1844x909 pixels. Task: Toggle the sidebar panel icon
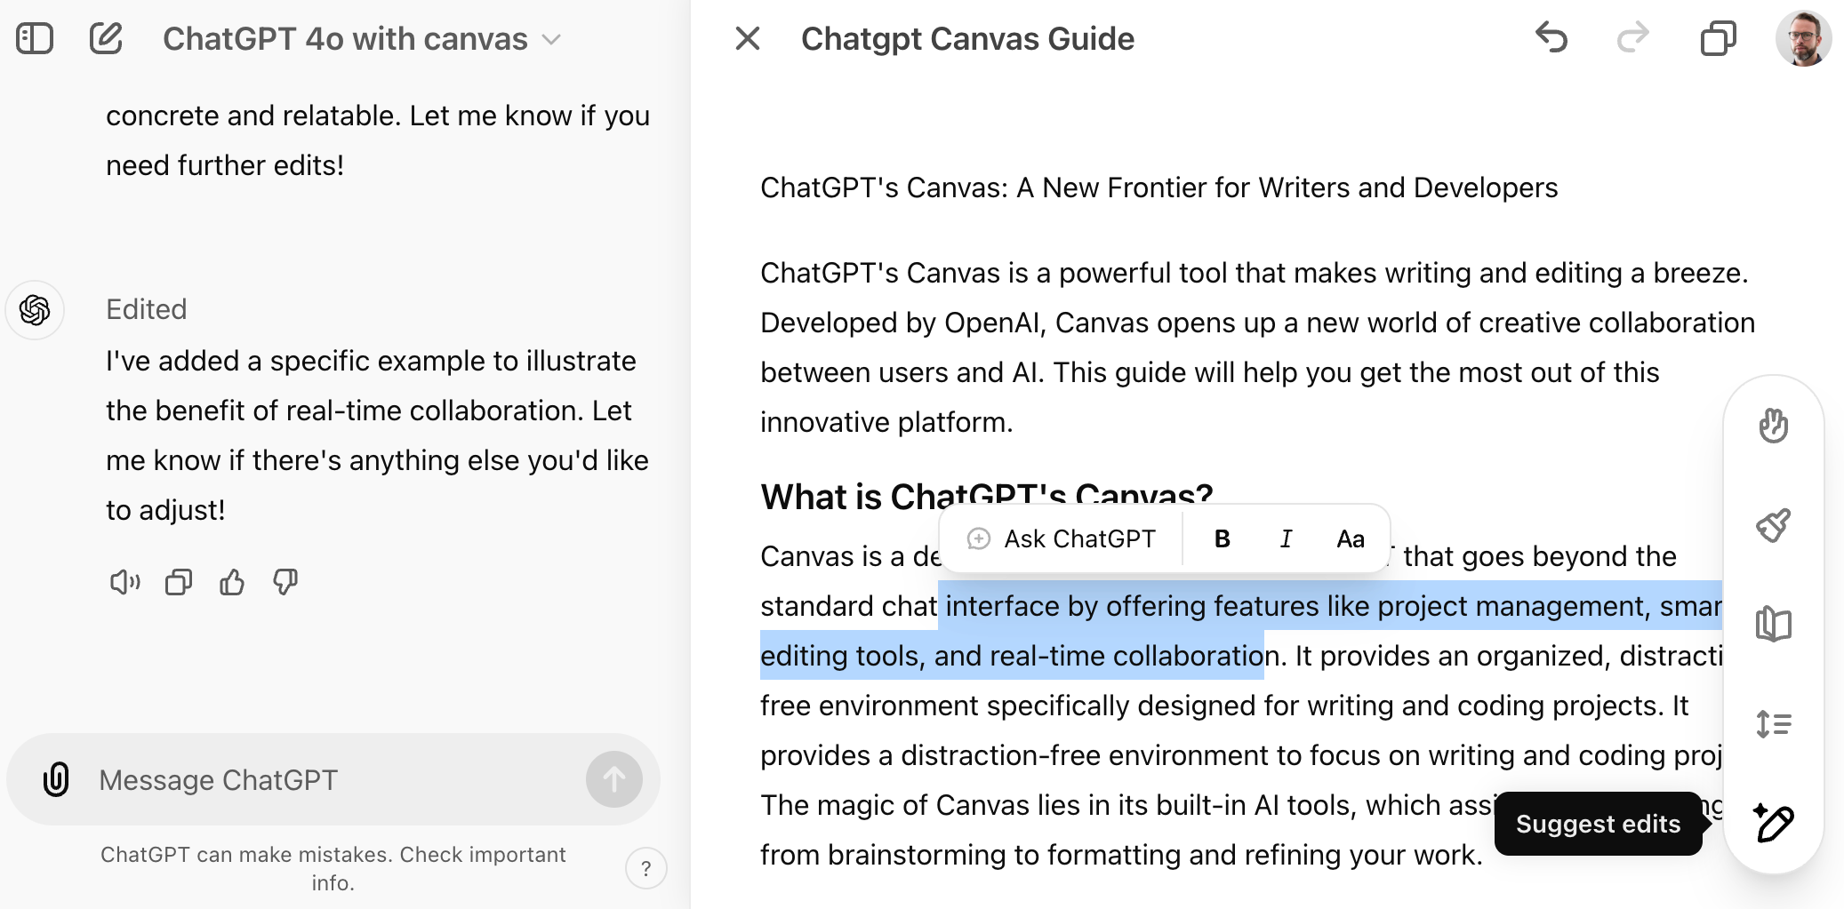35,39
